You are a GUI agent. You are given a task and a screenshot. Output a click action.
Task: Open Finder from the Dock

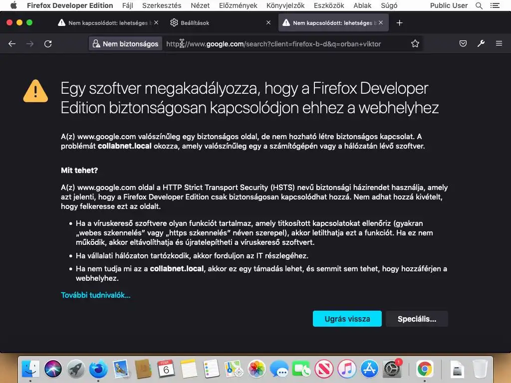tap(30, 369)
